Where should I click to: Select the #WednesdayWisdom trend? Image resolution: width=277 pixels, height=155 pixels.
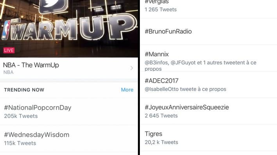[x=69, y=139]
